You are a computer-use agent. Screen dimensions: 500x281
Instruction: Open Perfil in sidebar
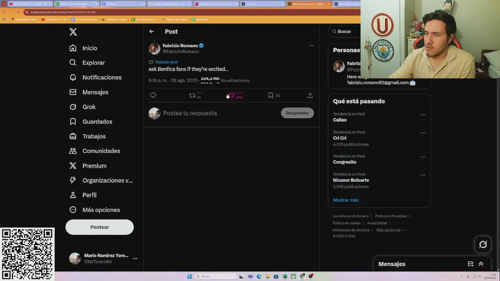pyautogui.click(x=83, y=195)
